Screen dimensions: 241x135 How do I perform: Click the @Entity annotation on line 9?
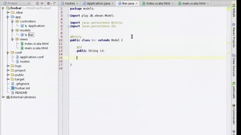coord(76,37)
